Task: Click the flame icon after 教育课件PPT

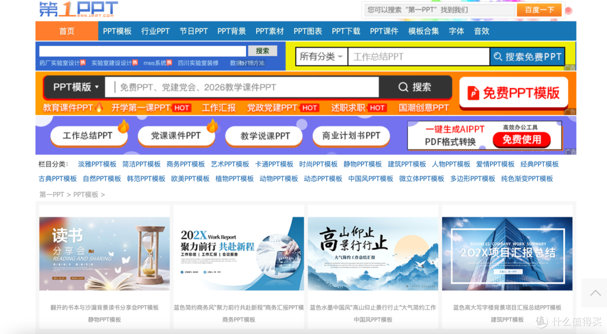Action: tap(99, 107)
